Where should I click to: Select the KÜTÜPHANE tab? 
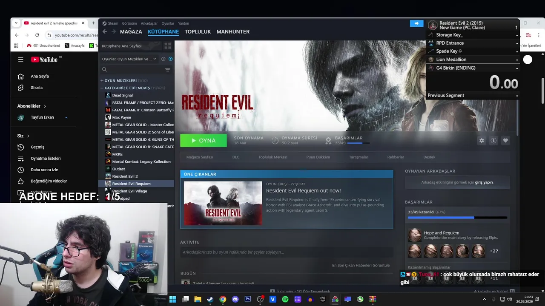(x=163, y=31)
